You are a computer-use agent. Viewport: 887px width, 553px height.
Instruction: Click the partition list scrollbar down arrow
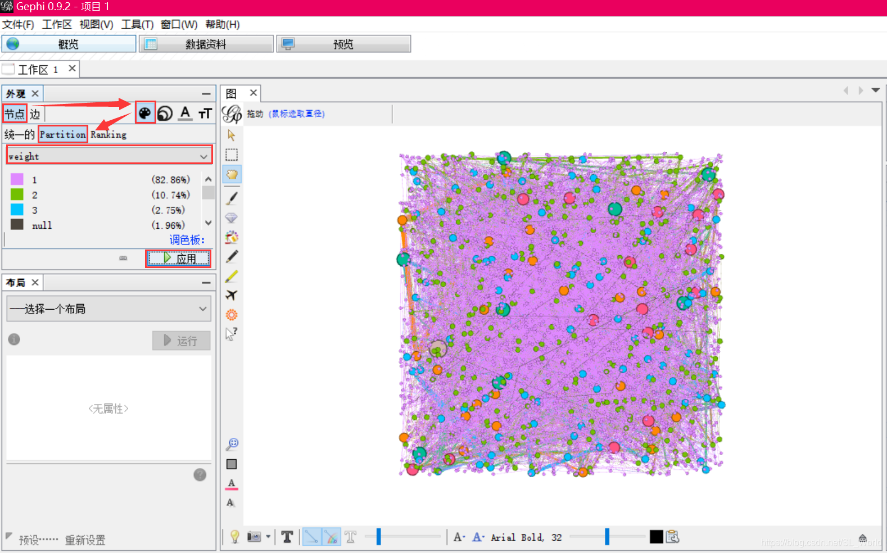click(208, 223)
